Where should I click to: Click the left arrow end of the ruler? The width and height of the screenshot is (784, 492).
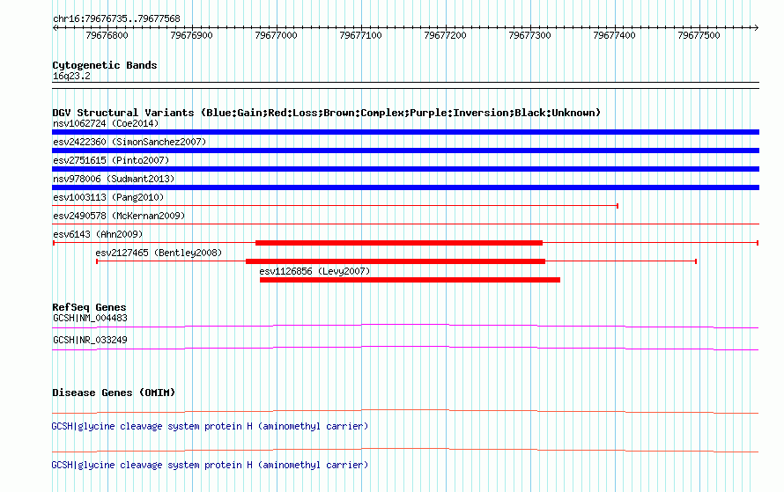tap(55, 27)
